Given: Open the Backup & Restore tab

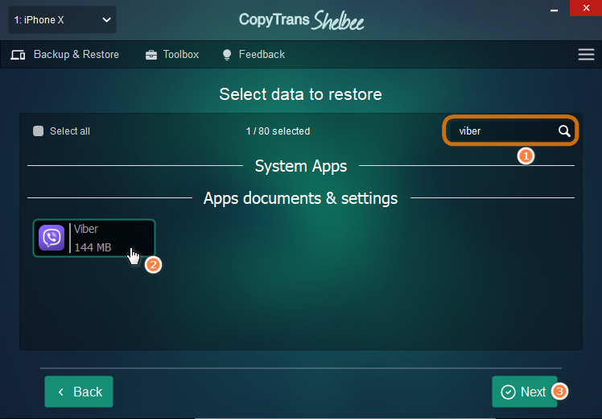Looking at the screenshot, I should click(65, 55).
